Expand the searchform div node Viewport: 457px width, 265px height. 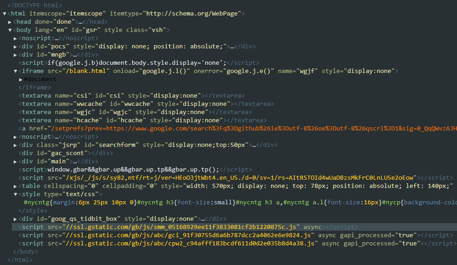click(x=15, y=145)
